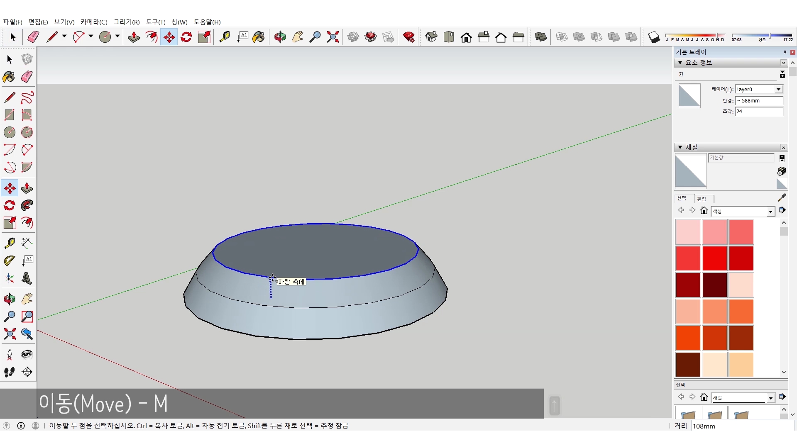Click the Zoom Extents icon in top toolbar

pyautogui.click(x=332, y=37)
